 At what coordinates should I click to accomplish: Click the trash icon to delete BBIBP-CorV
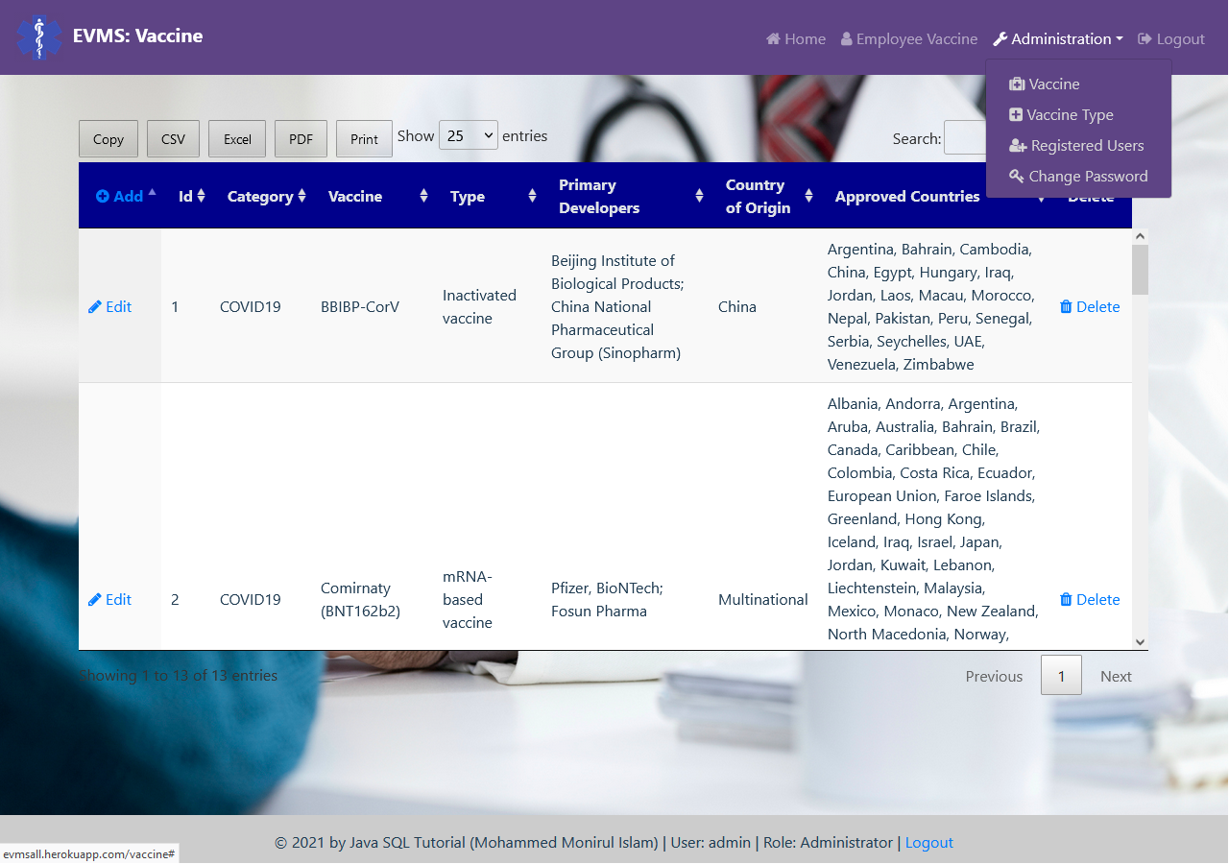[1066, 306]
